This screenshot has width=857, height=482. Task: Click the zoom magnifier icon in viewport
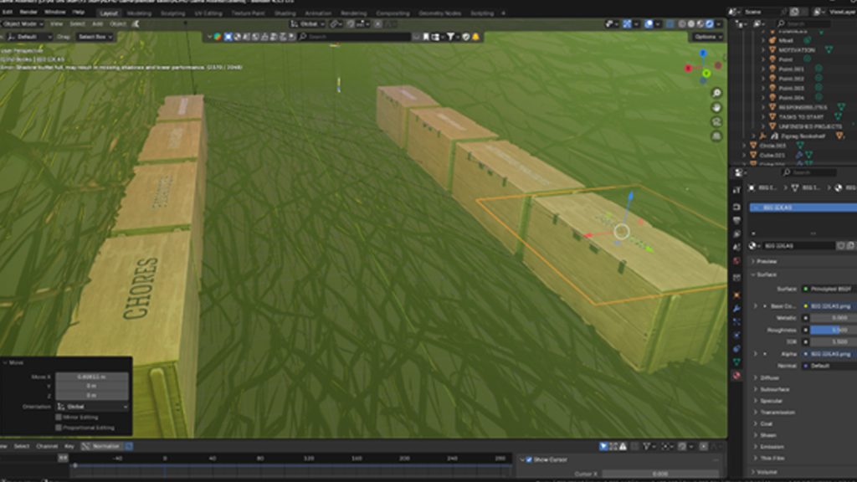point(717,93)
